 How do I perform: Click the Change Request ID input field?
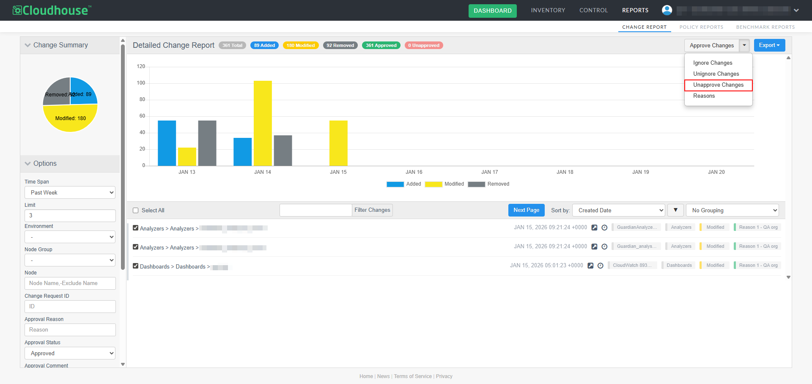70,307
